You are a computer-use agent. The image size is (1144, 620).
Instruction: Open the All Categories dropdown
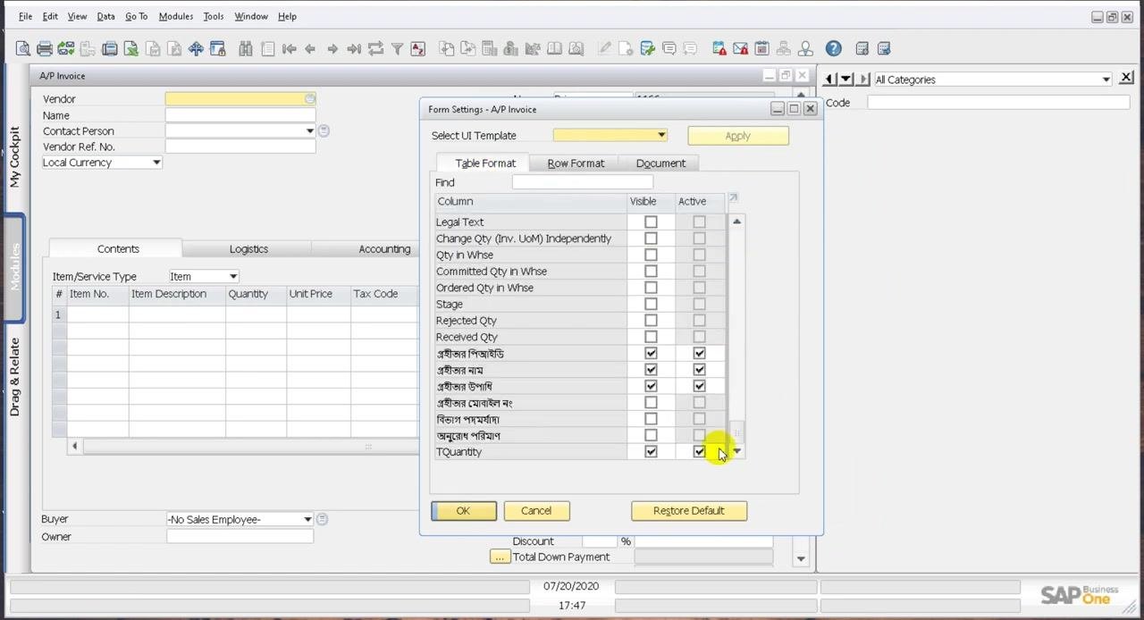pyautogui.click(x=1106, y=80)
